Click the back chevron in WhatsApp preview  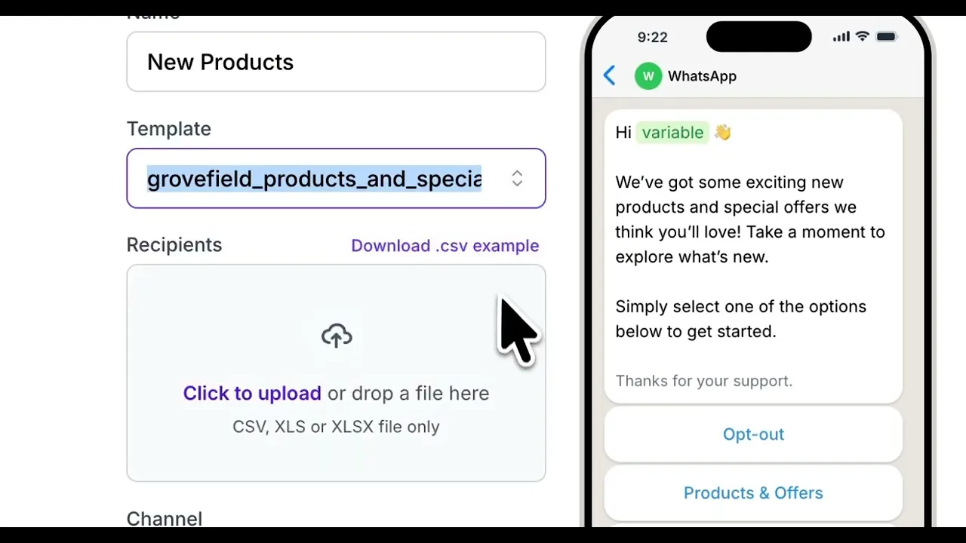click(610, 75)
